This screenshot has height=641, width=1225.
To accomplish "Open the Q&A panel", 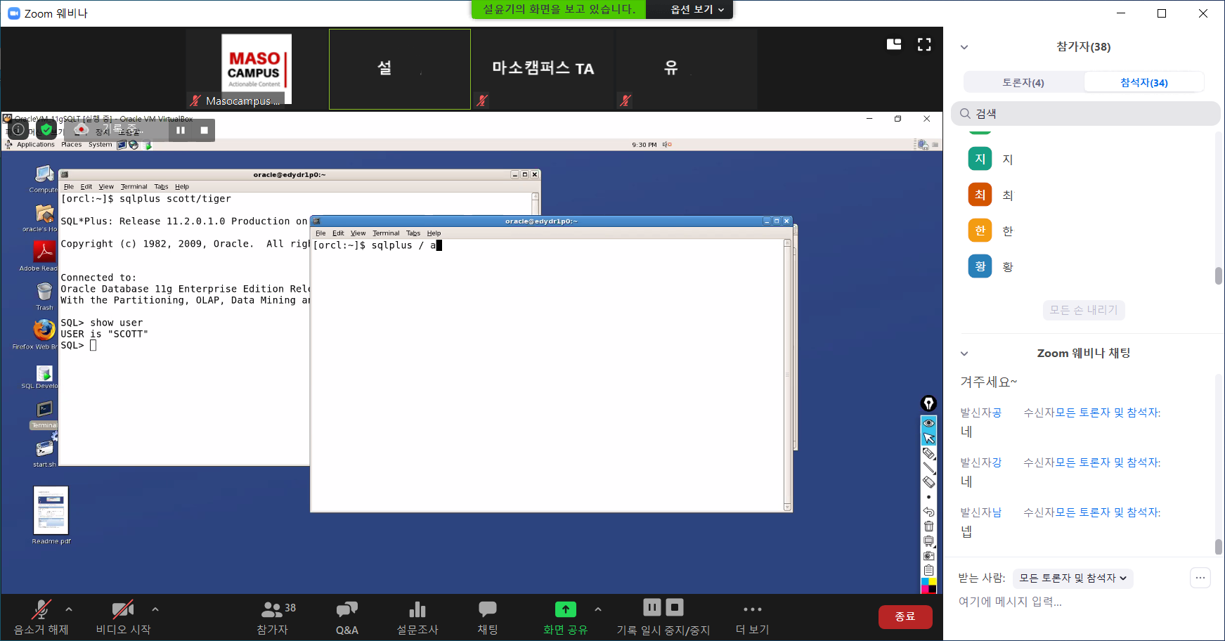I will point(346,617).
